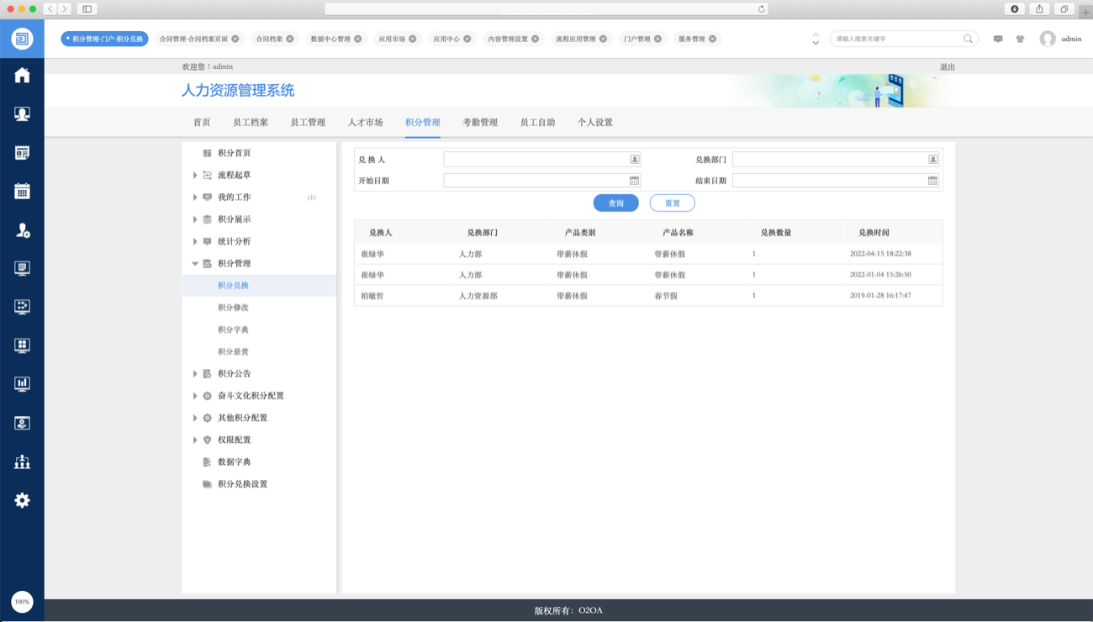Click the 查询 button
The width and height of the screenshot is (1093, 622).
pos(615,203)
